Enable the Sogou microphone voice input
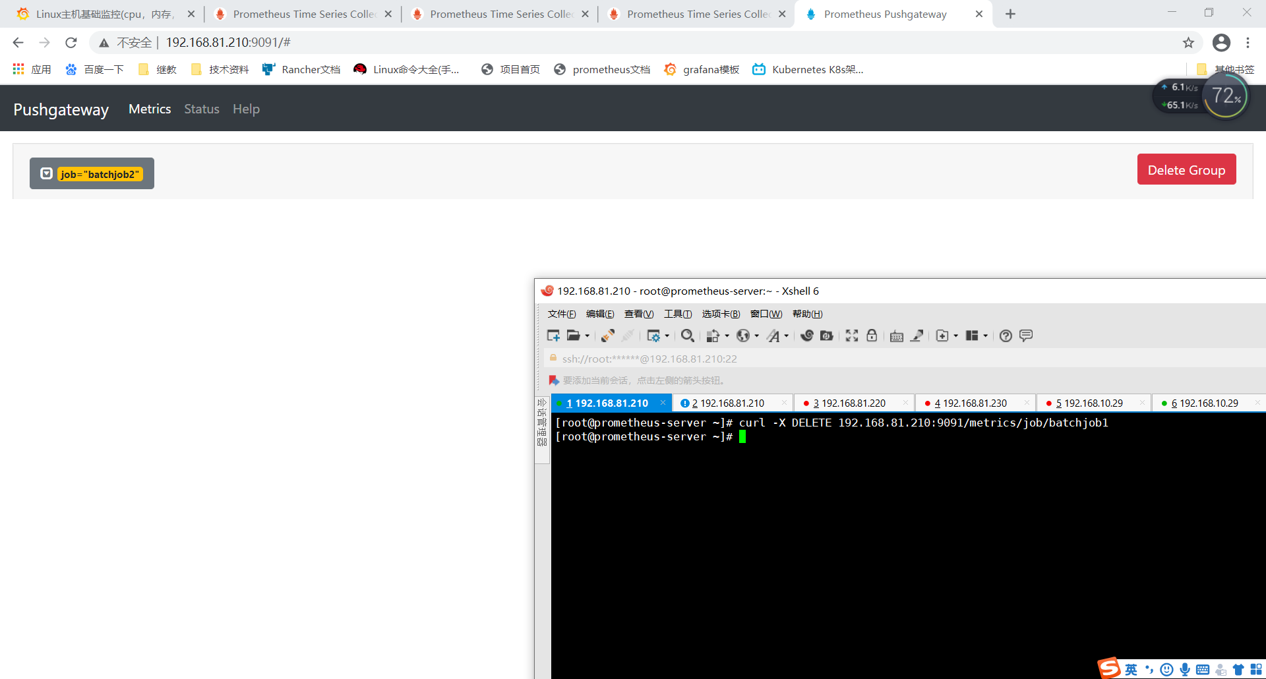 pyautogui.click(x=1185, y=668)
